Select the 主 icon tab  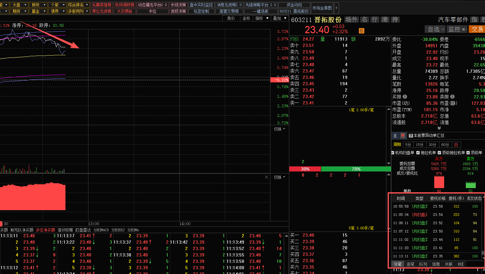tap(395, 135)
